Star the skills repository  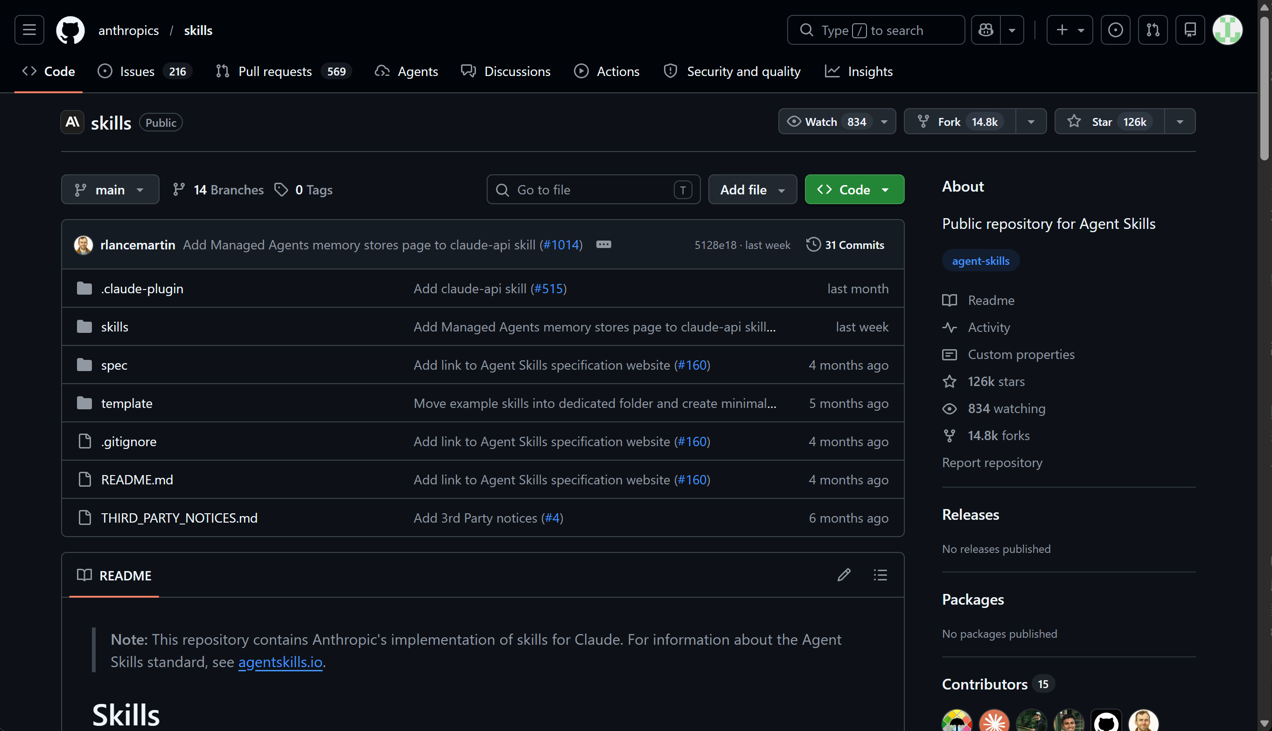pyautogui.click(x=1109, y=122)
